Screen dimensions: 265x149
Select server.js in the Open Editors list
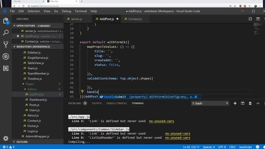pyautogui.click(x=38, y=31)
